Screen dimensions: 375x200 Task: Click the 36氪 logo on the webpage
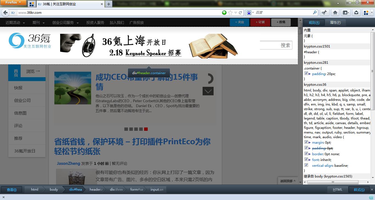click(30, 41)
